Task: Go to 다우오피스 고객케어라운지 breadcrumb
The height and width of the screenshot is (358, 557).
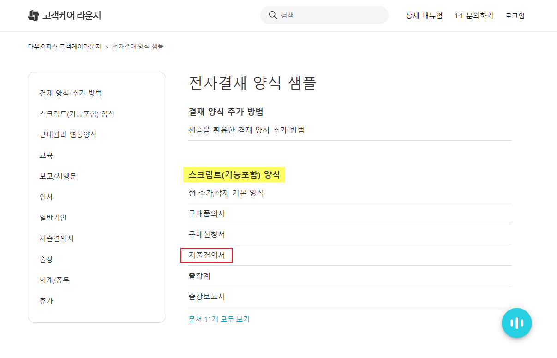Action: (64, 47)
